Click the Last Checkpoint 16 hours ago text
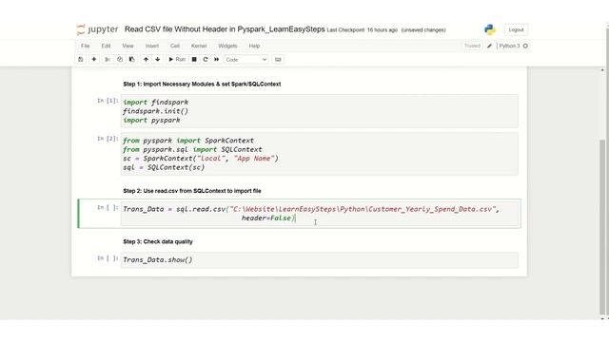 [362, 30]
